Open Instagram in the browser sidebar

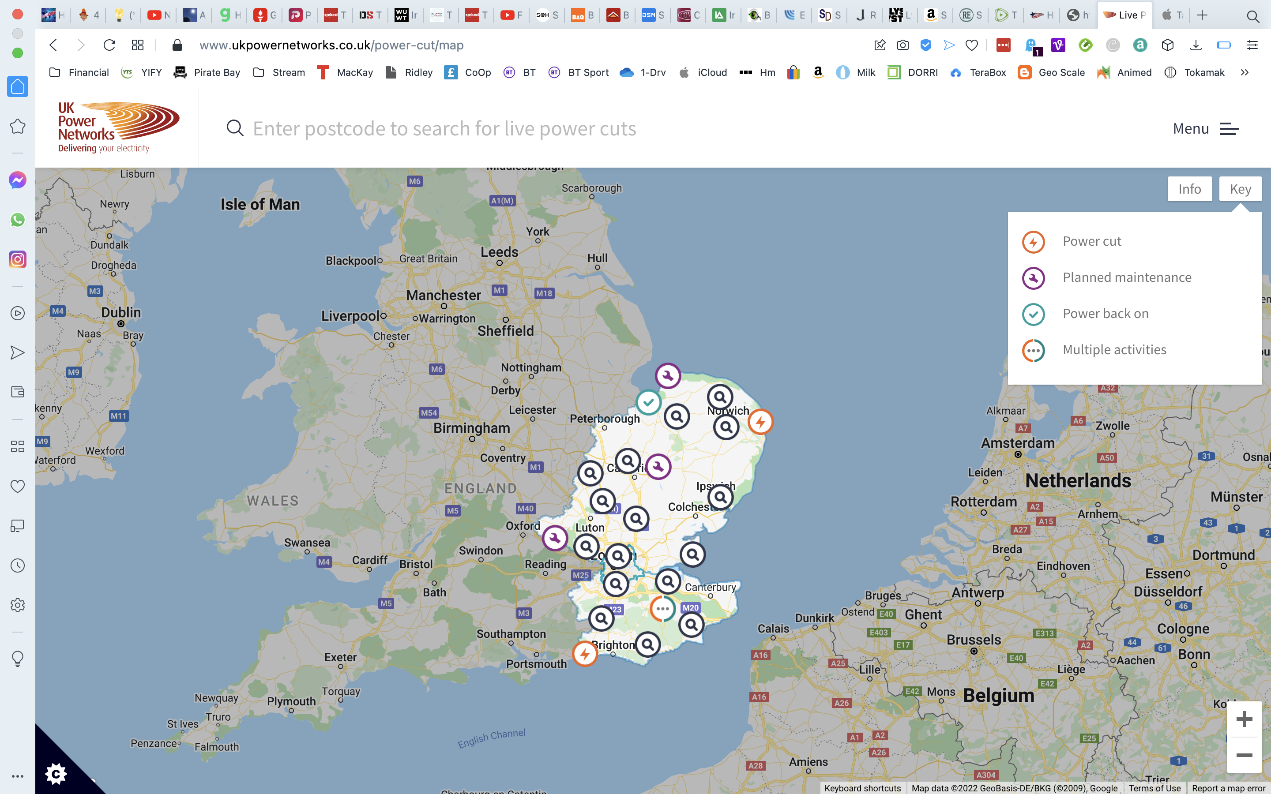[17, 259]
